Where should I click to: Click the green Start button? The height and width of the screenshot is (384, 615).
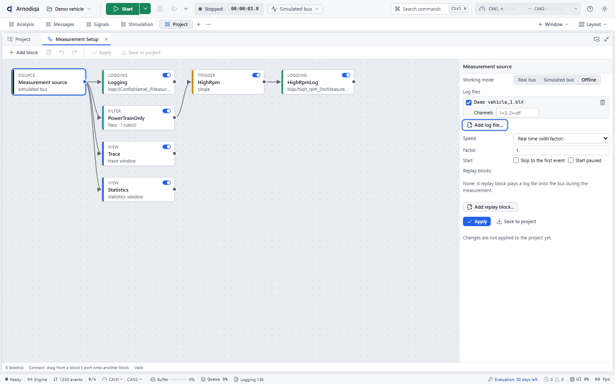click(x=123, y=9)
